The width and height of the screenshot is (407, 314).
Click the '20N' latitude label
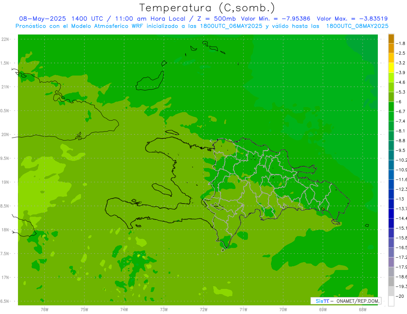[x=5, y=134]
